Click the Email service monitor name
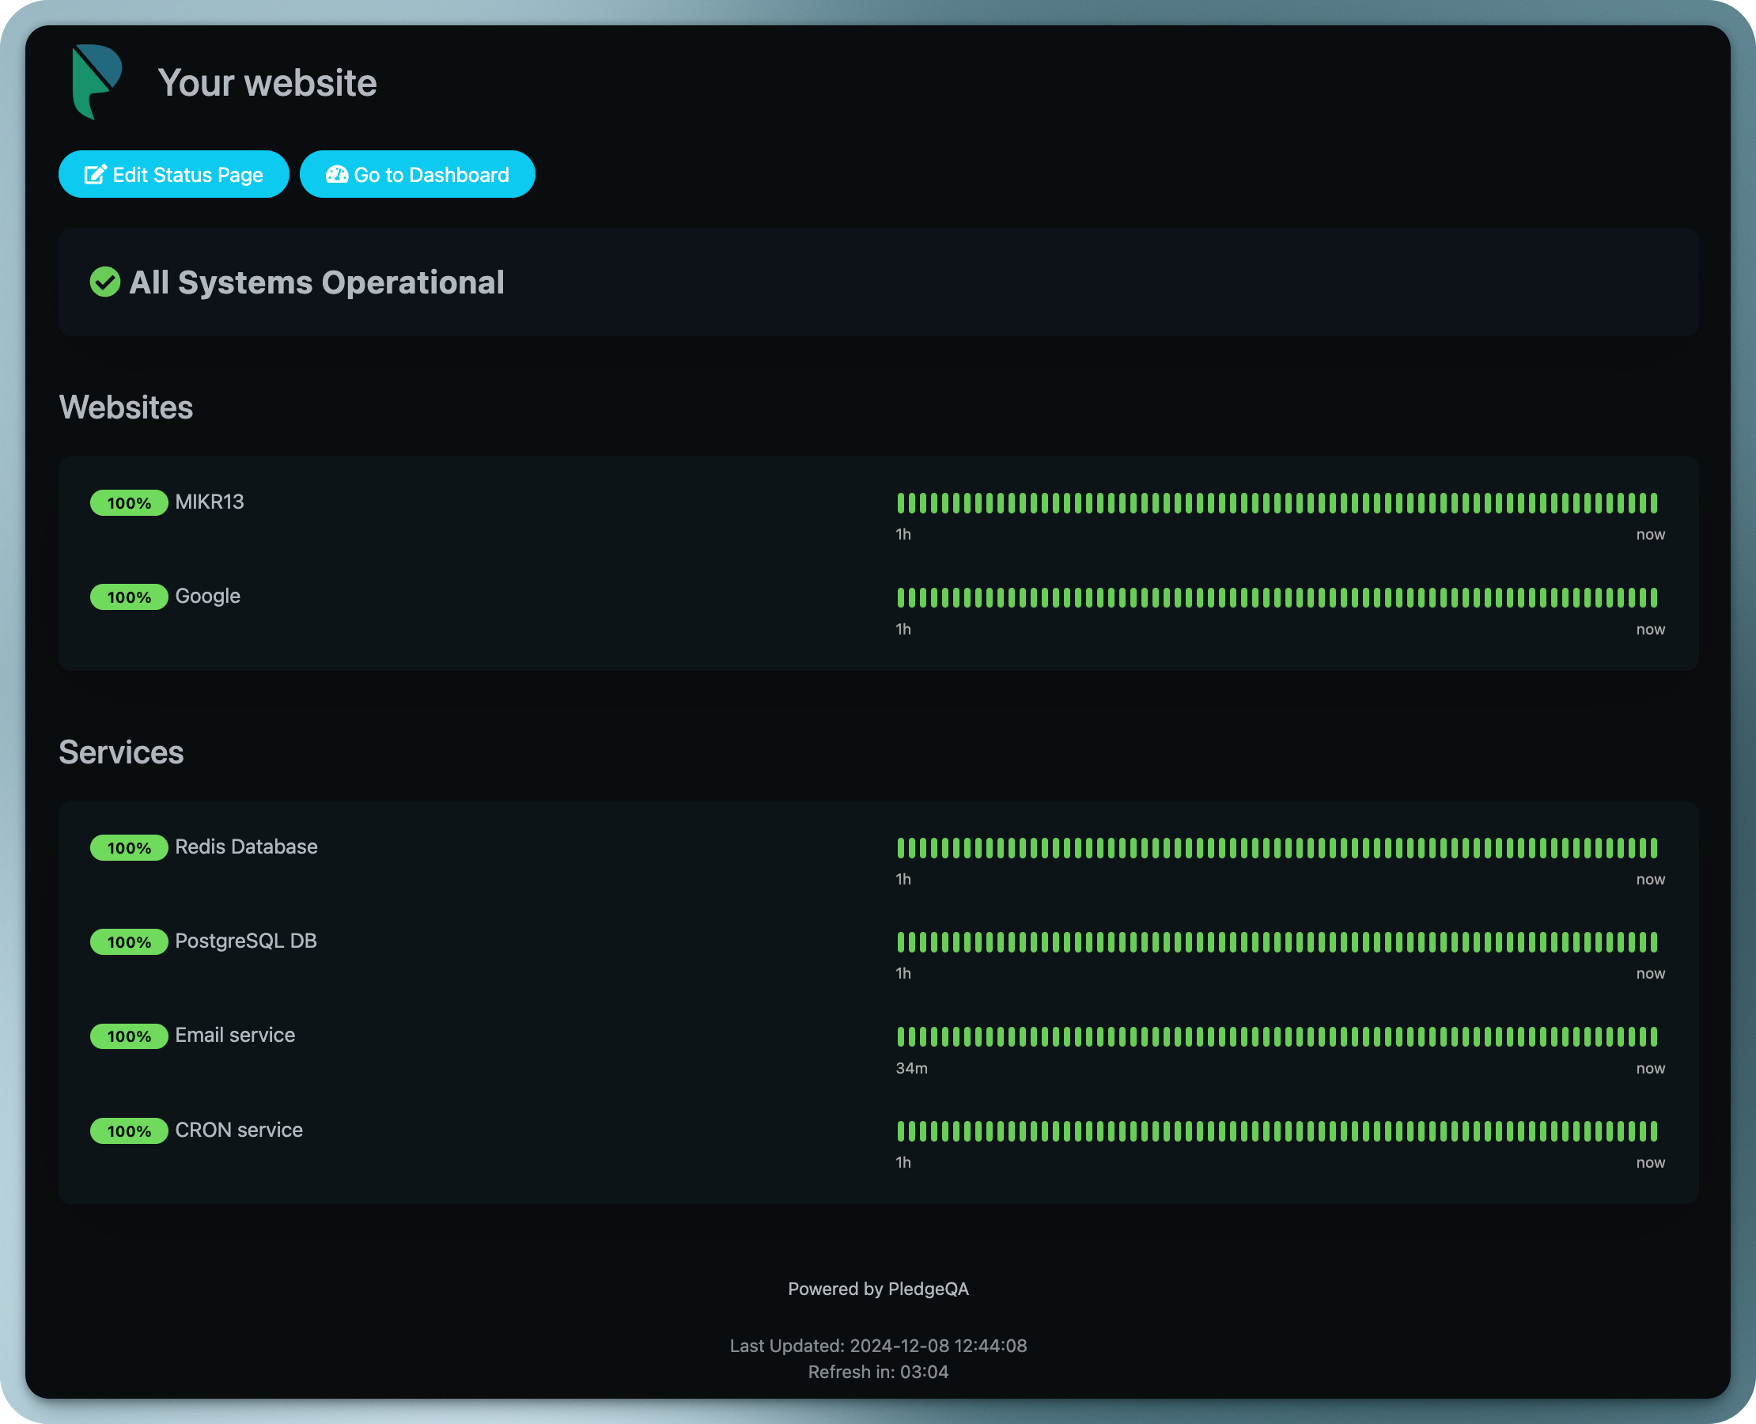 tap(236, 1036)
